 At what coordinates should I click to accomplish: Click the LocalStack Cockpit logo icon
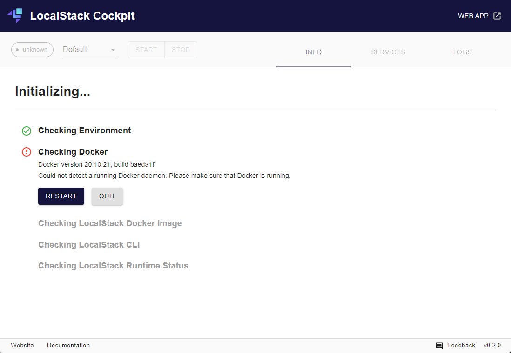point(15,15)
